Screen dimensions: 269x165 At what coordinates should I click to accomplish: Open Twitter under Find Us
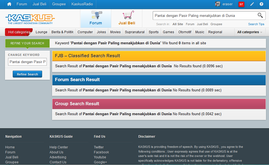click(x=99, y=147)
